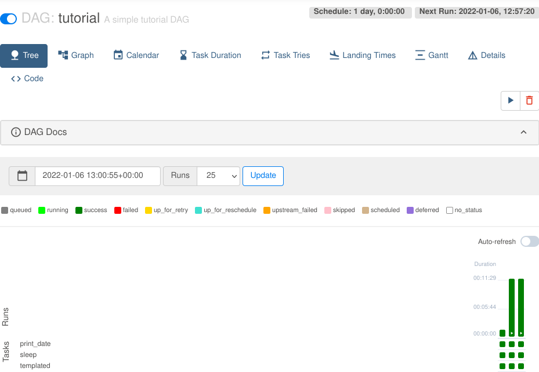Open the Landing Times tab
Screen dimensions: 539x372
pyautogui.click(x=363, y=55)
